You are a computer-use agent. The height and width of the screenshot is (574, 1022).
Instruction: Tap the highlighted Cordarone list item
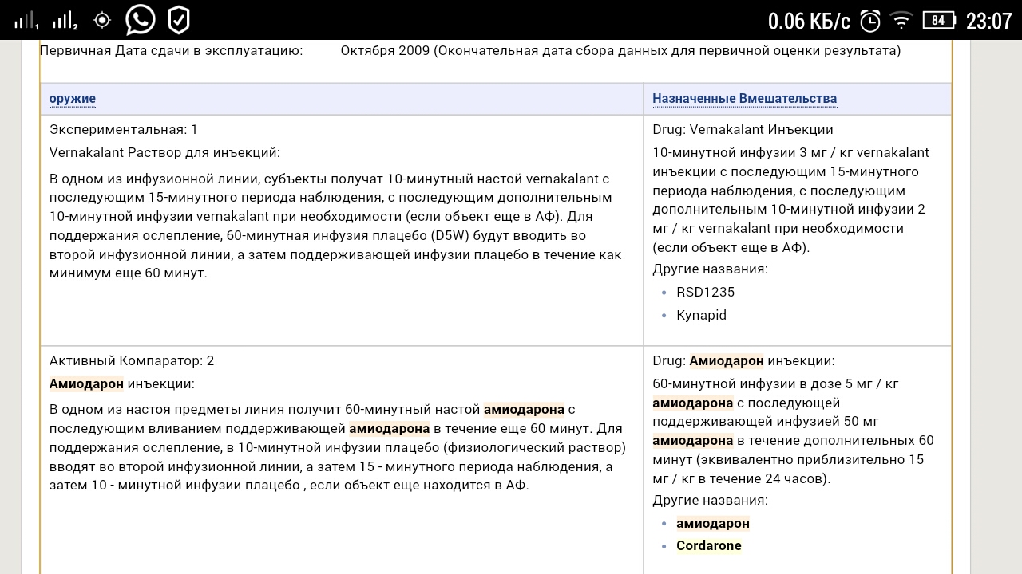pyautogui.click(x=708, y=546)
